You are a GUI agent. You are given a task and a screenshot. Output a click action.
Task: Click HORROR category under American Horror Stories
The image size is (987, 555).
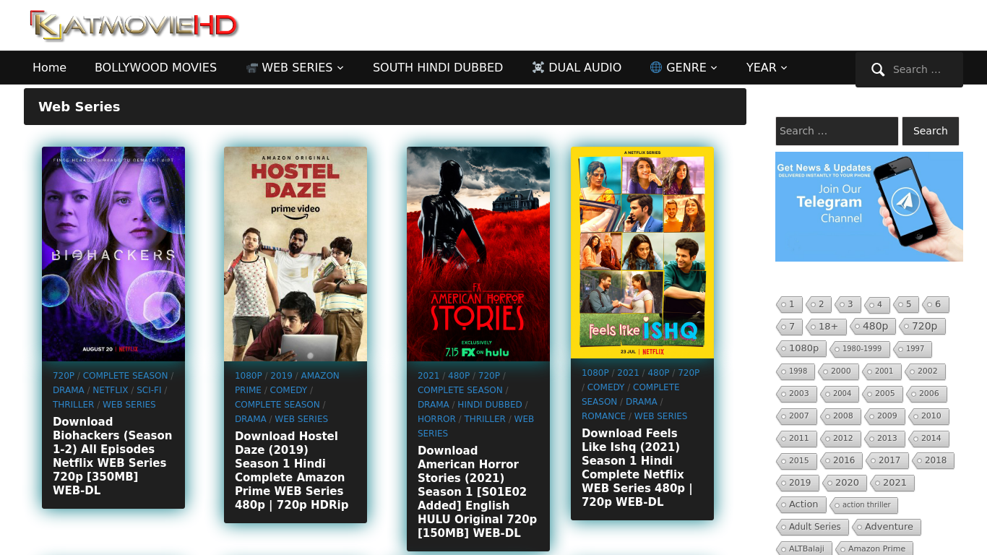(436, 419)
